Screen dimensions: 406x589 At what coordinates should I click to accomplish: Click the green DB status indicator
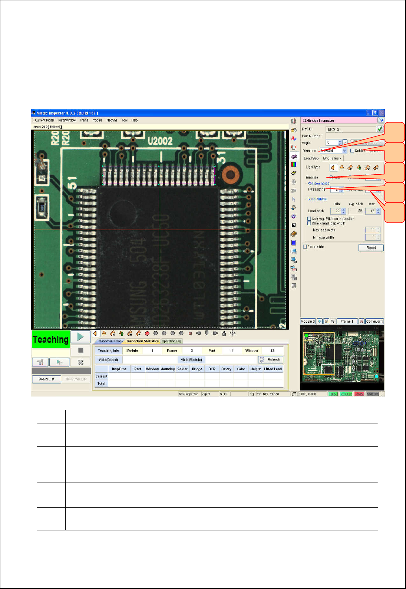click(333, 394)
